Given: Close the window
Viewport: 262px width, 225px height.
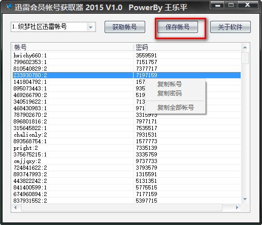Looking at the screenshot, I should [247, 5].
